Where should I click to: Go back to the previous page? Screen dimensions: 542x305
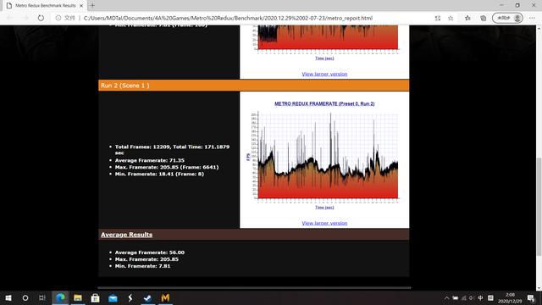9,18
